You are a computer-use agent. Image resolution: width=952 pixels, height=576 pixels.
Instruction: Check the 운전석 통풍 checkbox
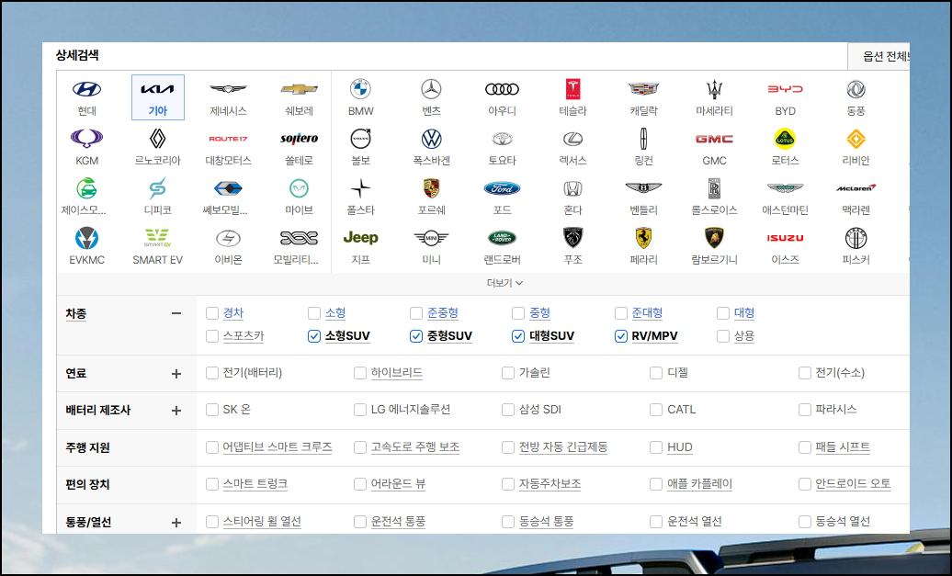coord(360,522)
